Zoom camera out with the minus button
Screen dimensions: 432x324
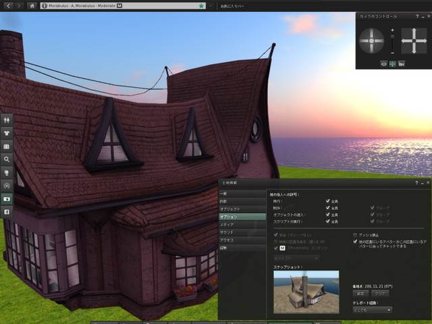pyautogui.click(x=392, y=53)
